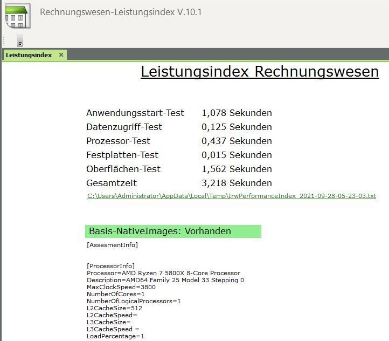
Task: Click the Datenzugriff-Test label
Action: (124, 127)
